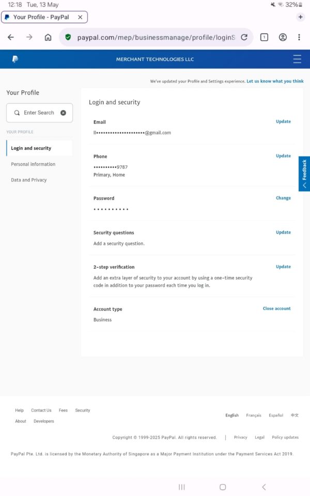Screen dimensions: 310x496
Task: Click the Close account link
Action: (276, 308)
